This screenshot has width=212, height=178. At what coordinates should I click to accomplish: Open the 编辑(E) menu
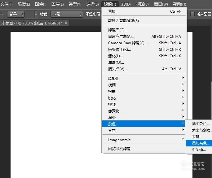coord(24,4)
